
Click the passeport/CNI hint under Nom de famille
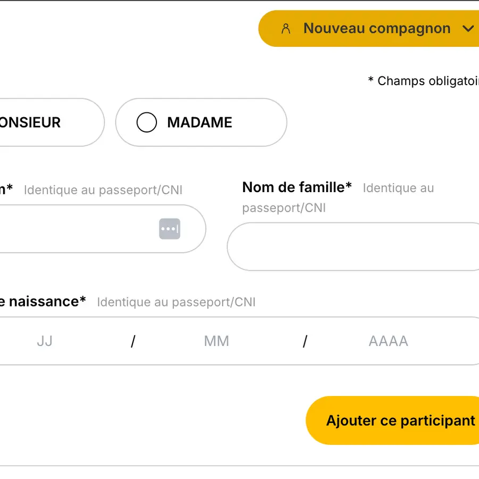click(284, 208)
